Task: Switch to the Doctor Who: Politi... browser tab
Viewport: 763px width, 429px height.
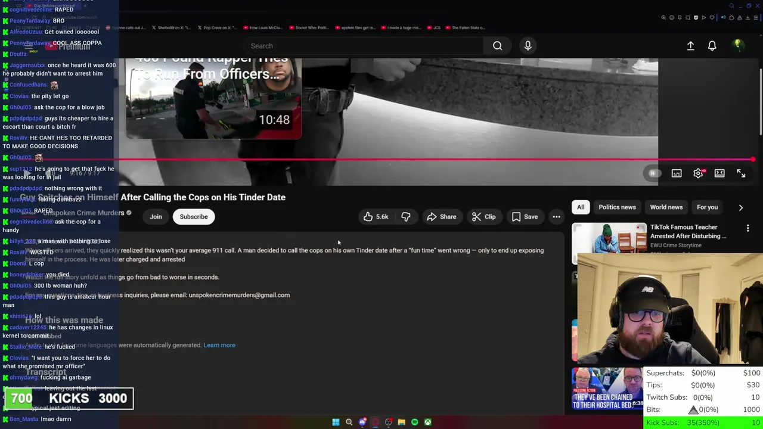Action: click(x=309, y=27)
